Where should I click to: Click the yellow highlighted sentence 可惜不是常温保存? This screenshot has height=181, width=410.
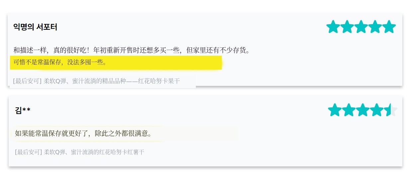pos(60,62)
